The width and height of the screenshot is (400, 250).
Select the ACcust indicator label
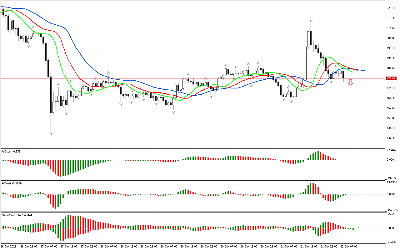pos(12,183)
